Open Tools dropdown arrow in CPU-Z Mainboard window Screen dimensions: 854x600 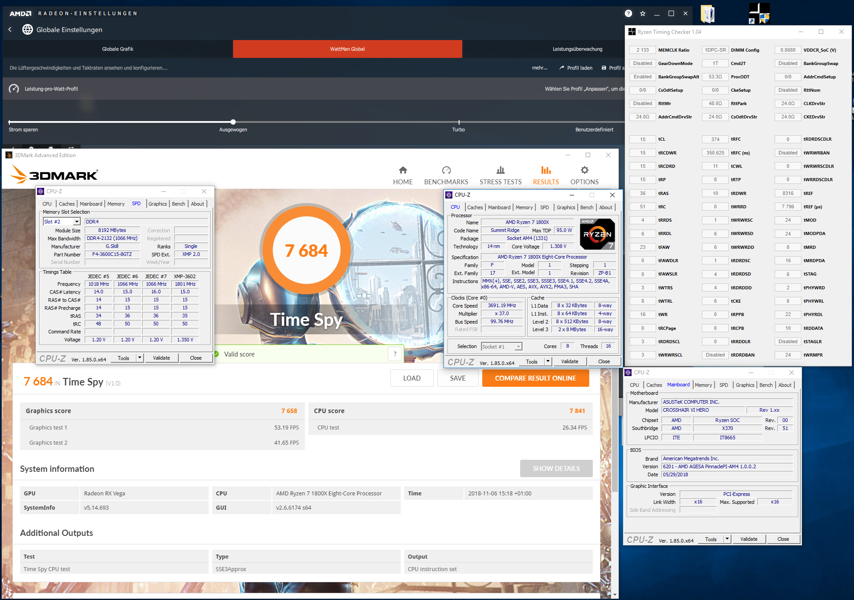click(x=727, y=539)
